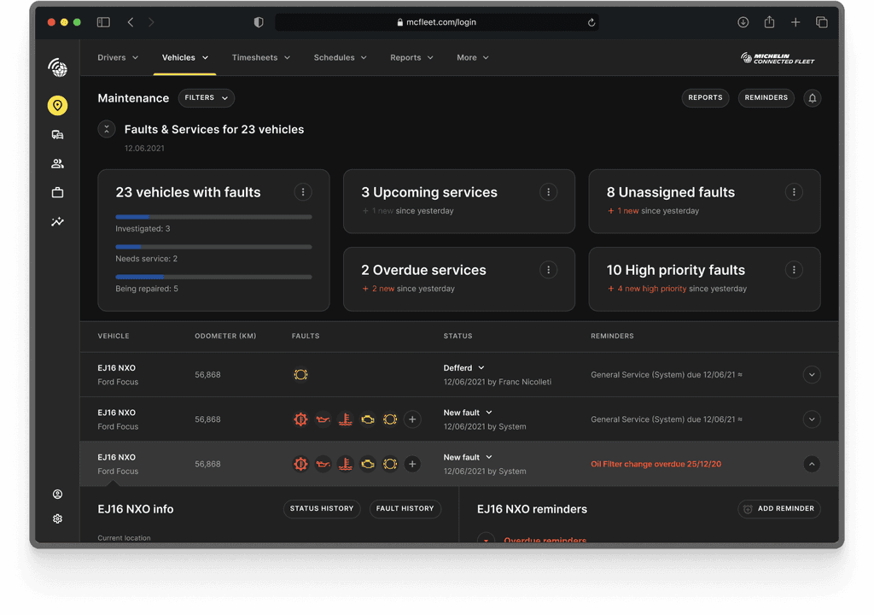
Task: Click General Service reminder in first row
Action: point(667,374)
